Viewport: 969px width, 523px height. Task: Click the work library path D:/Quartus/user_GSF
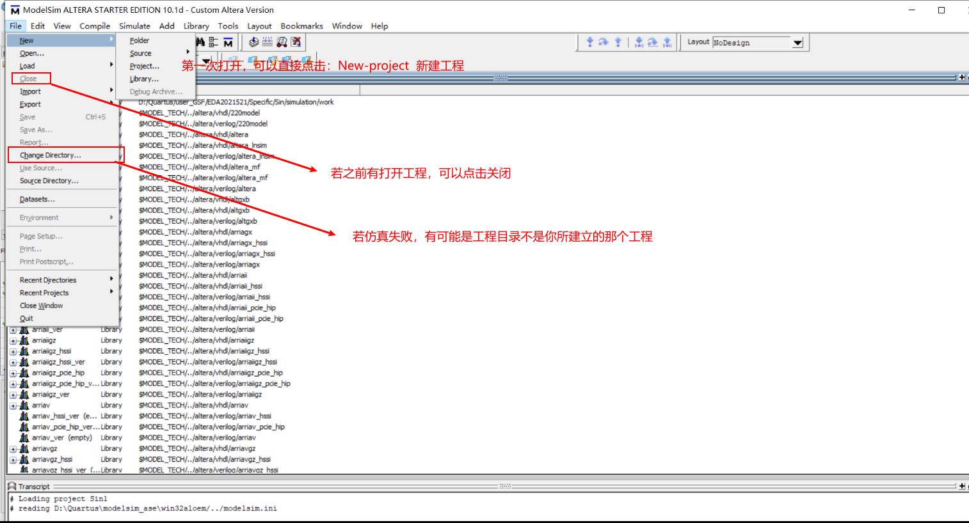coord(236,102)
